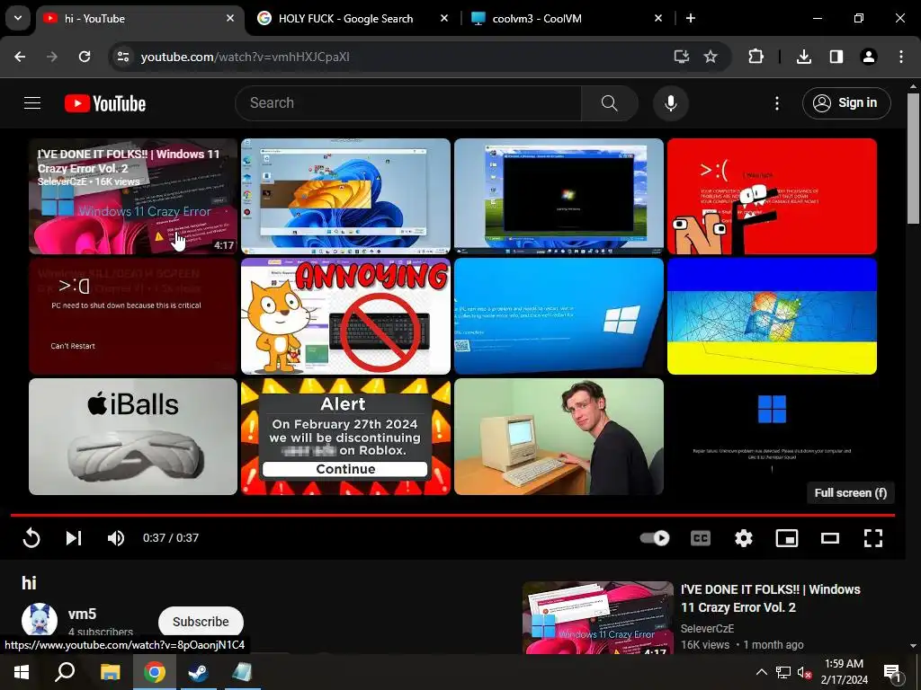Click the Sign in button
This screenshot has width=921, height=690.
click(x=846, y=103)
